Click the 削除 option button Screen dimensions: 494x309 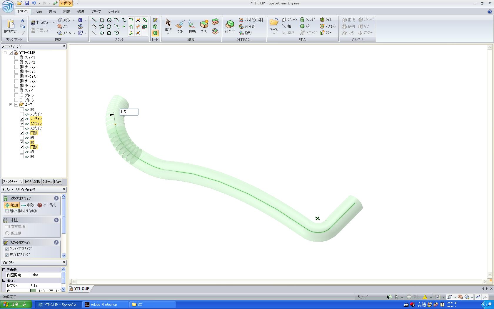[28, 205]
